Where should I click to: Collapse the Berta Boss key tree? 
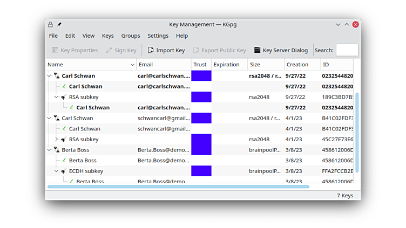pyautogui.click(x=49, y=150)
